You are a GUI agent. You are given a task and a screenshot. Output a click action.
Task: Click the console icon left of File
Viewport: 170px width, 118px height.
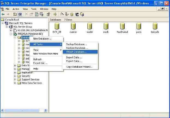(x=2, y=9)
